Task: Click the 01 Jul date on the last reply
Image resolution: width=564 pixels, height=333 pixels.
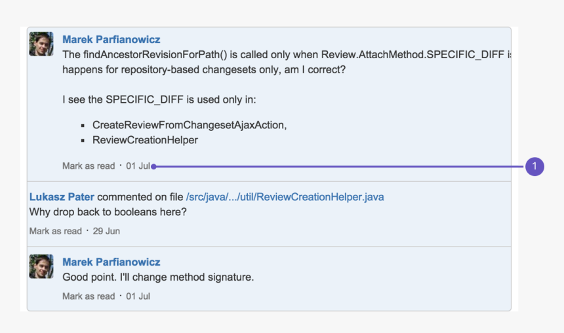Action: (x=138, y=296)
